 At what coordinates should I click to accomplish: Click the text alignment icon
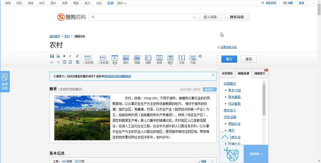[78, 62]
